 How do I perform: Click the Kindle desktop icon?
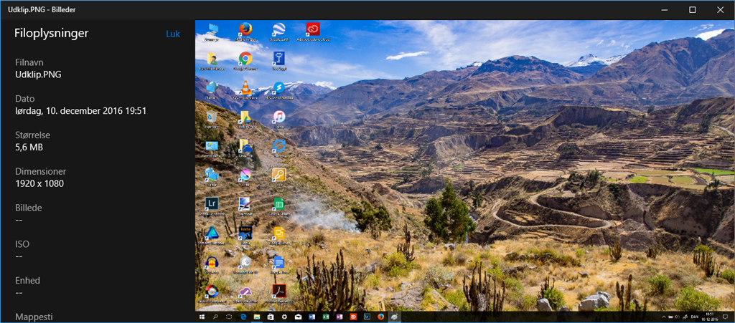(x=245, y=233)
